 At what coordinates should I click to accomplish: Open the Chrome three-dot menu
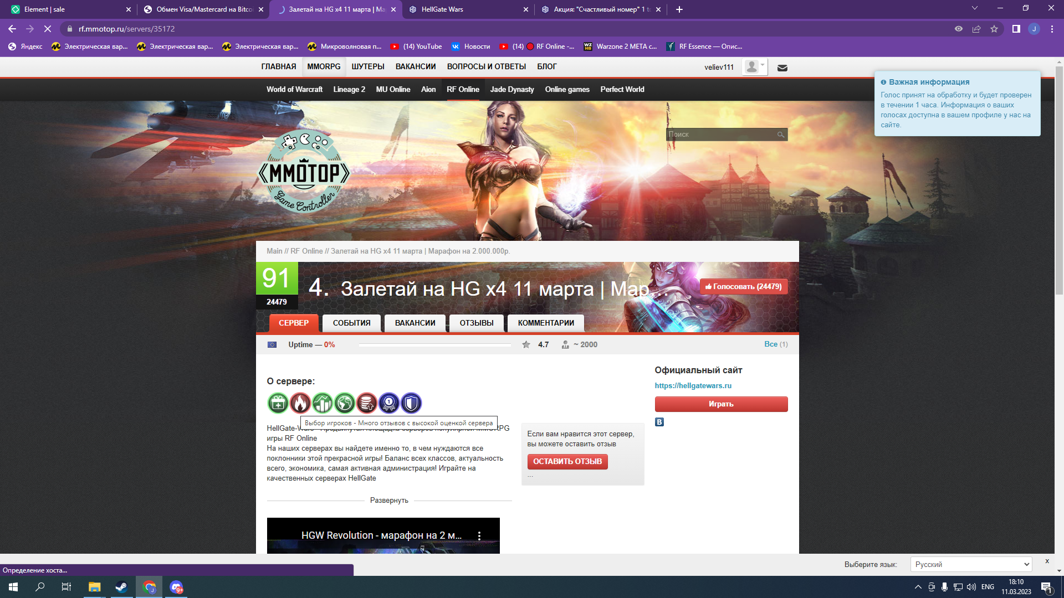(1052, 29)
